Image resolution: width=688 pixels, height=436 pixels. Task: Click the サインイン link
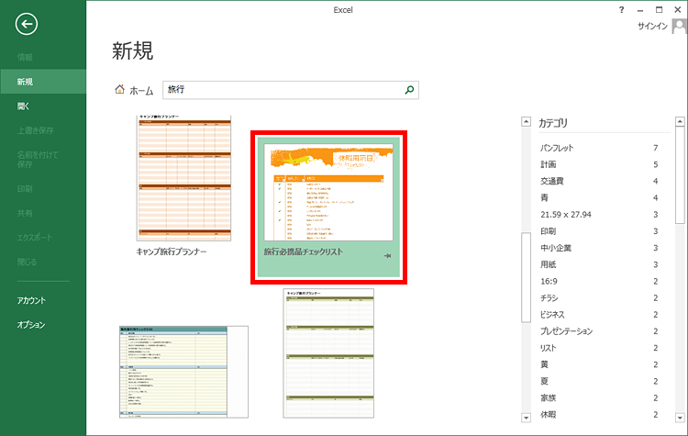click(x=653, y=27)
